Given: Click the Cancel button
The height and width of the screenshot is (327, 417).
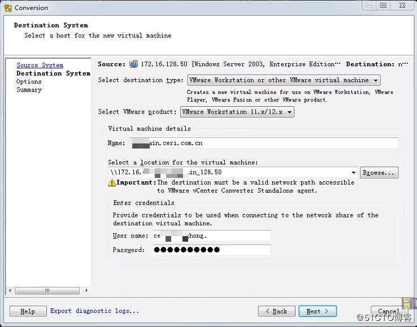Looking at the screenshot, I should coord(389,311).
